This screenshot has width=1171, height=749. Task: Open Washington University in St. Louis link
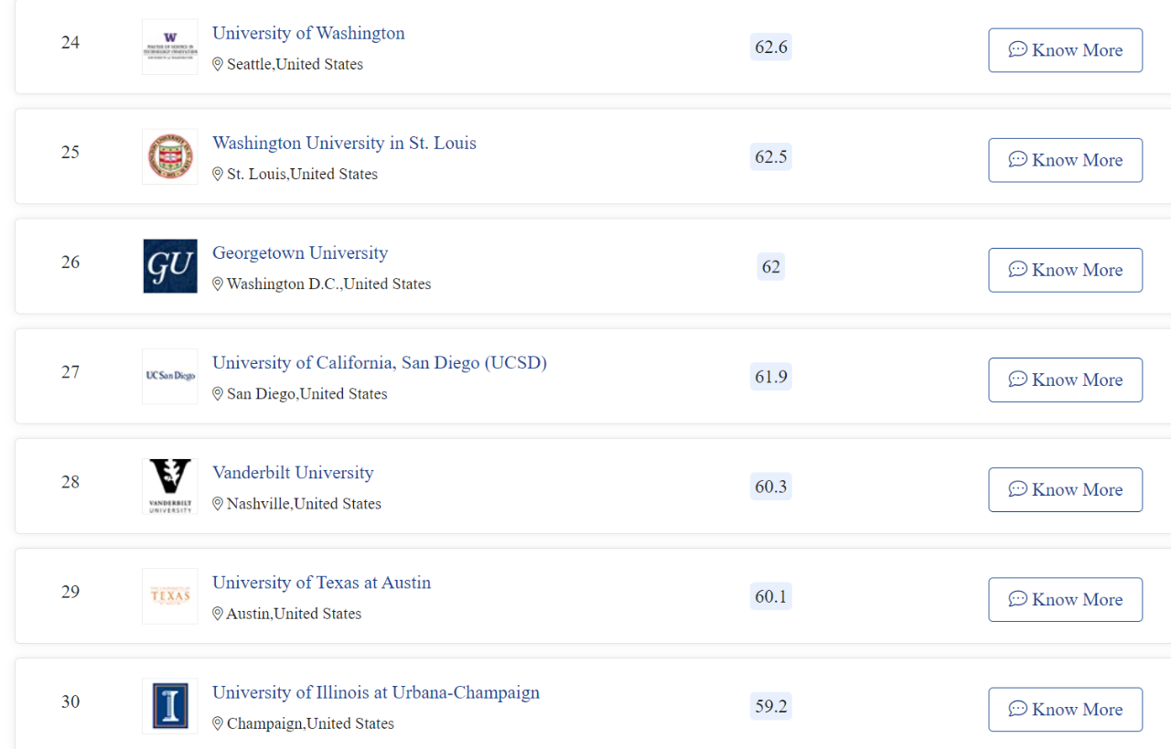coord(344,143)
